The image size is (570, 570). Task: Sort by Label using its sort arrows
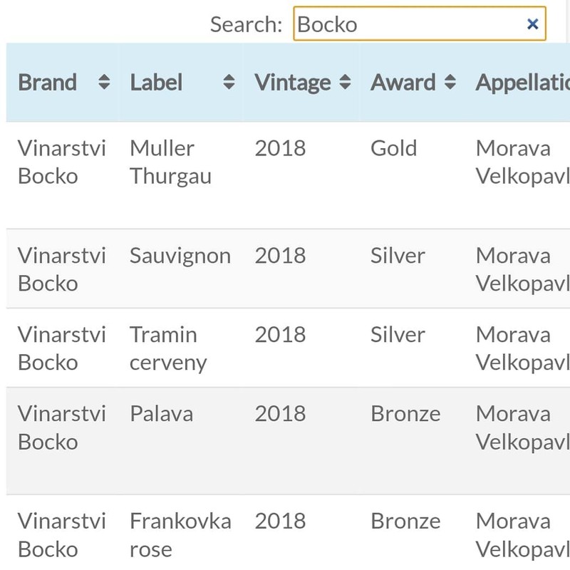click(x=229, y=83)
